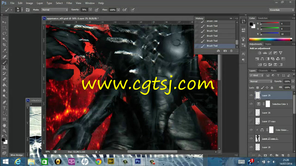The height and width of the screenshot is (166, 296).
Task: Click the color spectrum ramp in Color panel
Action: pyautogui.click(x=270, y=39)
